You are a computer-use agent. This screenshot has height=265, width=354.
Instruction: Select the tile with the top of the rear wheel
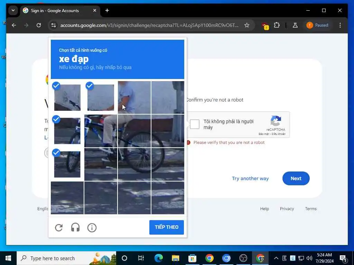click(134, 131)
